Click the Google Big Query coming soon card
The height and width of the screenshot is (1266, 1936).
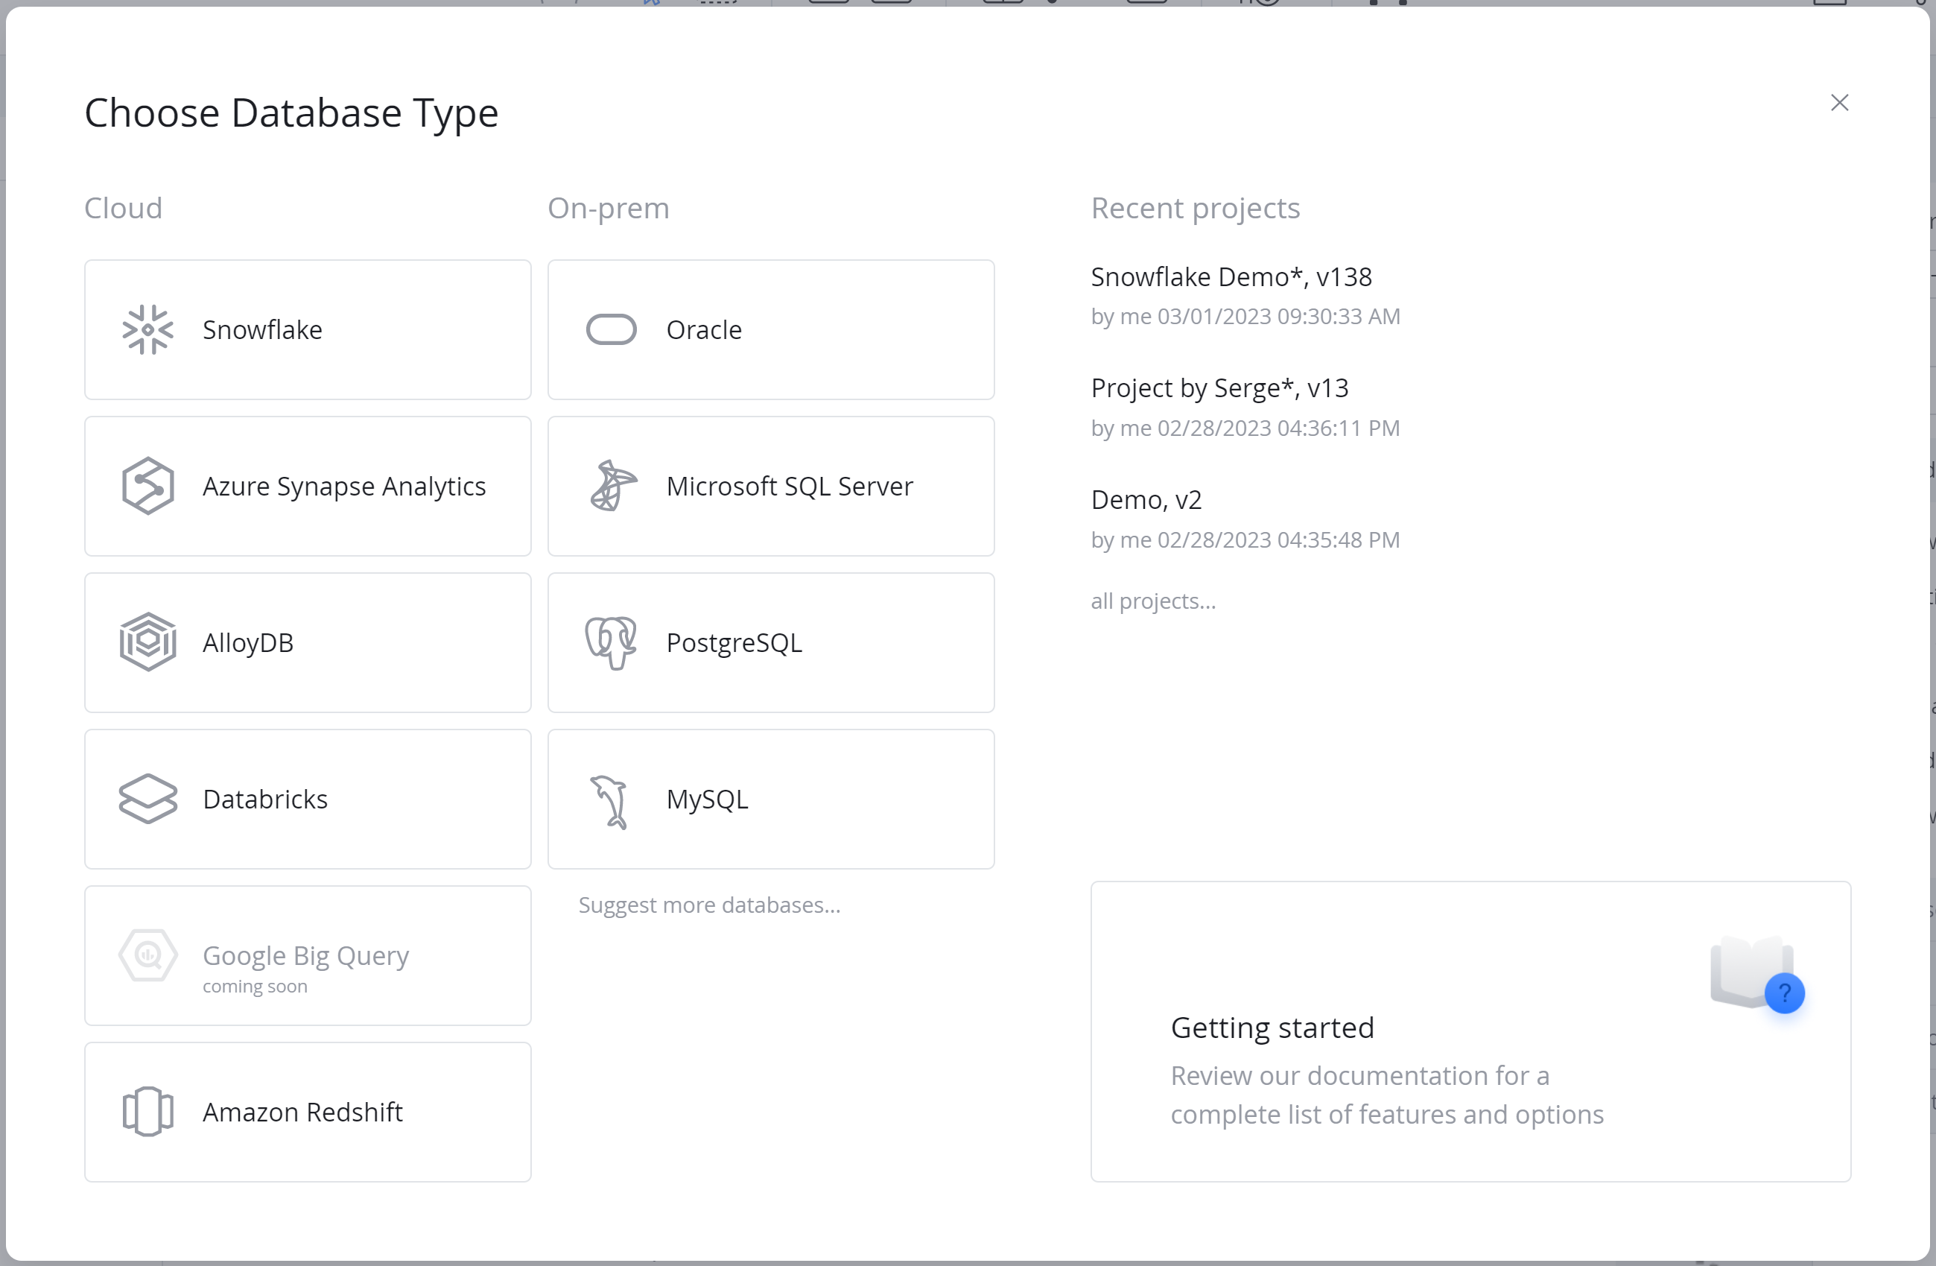308,955
